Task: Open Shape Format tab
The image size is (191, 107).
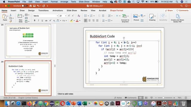Action: click(117, 11)
